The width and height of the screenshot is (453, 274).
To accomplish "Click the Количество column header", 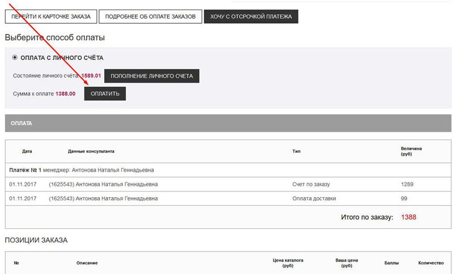I will pyautogui.click(x=431, y=263).
